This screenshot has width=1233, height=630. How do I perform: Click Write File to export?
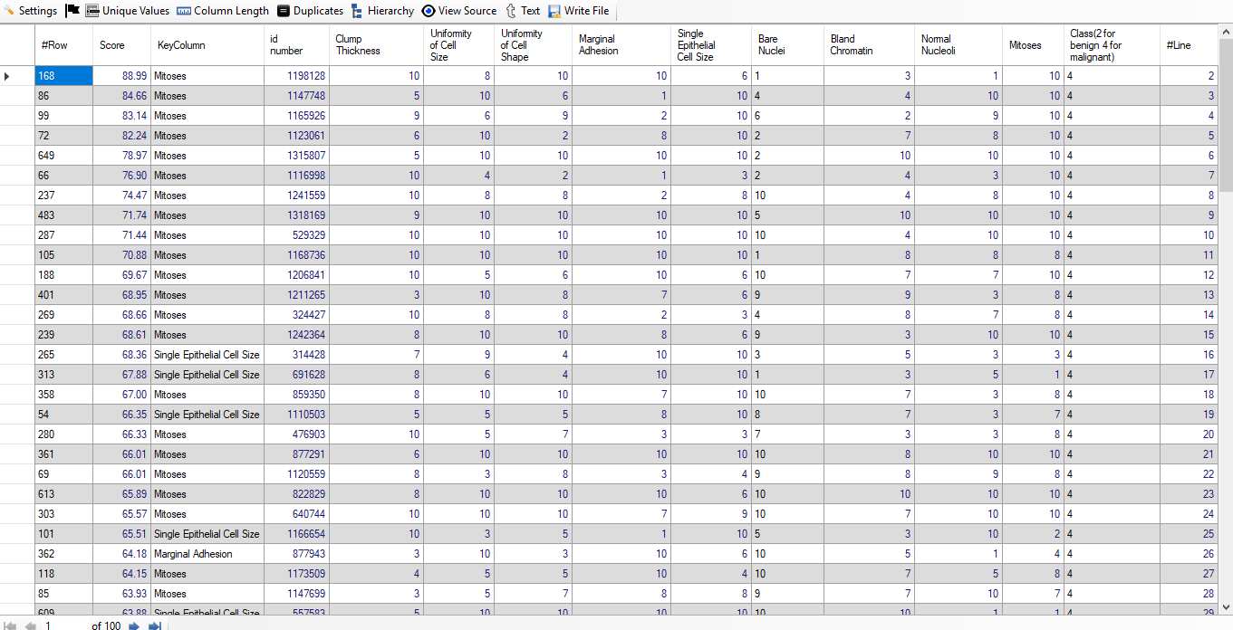pyautogui.click(x=578, y=11)
